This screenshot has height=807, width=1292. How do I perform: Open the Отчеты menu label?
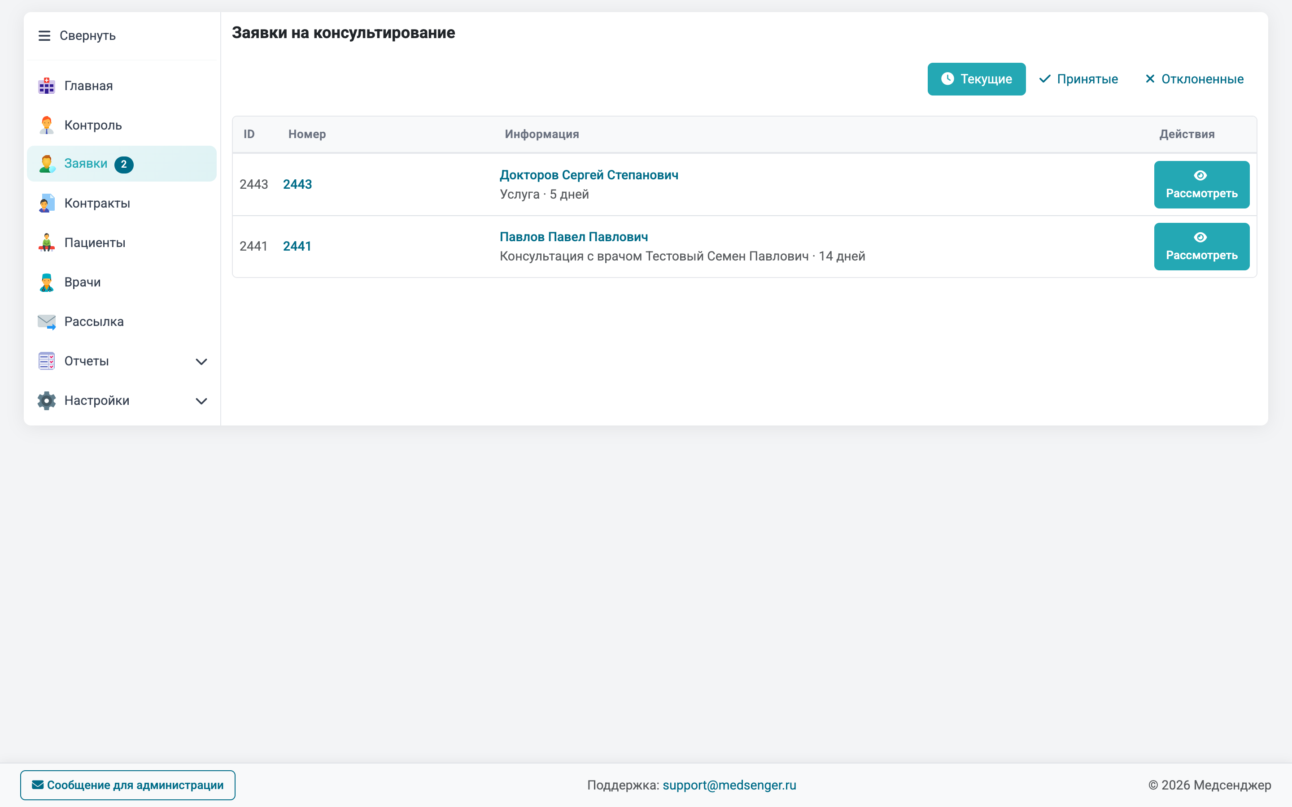[x=87, y=361]
